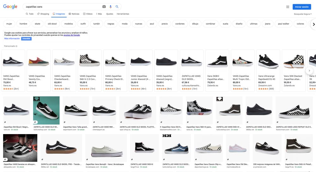This screenshot has width=316, height=172.
Task: Select the tumblr filter chip
Action: [96, 24]
